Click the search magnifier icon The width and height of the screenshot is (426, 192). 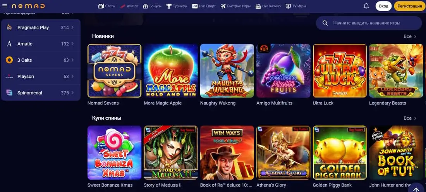[325, 23]
